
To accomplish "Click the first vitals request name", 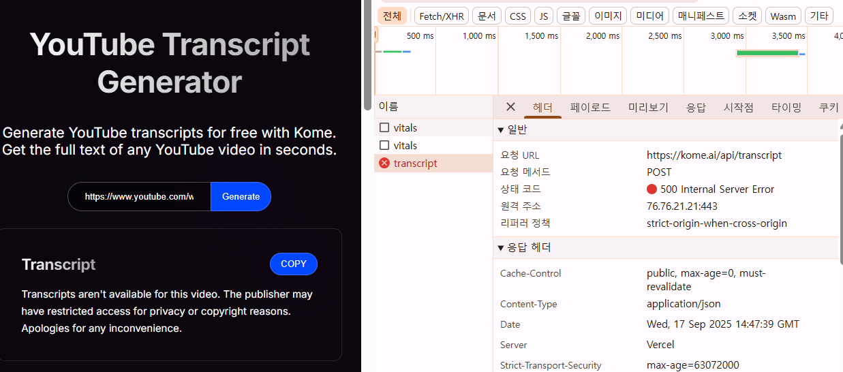I will pos(405,127).
